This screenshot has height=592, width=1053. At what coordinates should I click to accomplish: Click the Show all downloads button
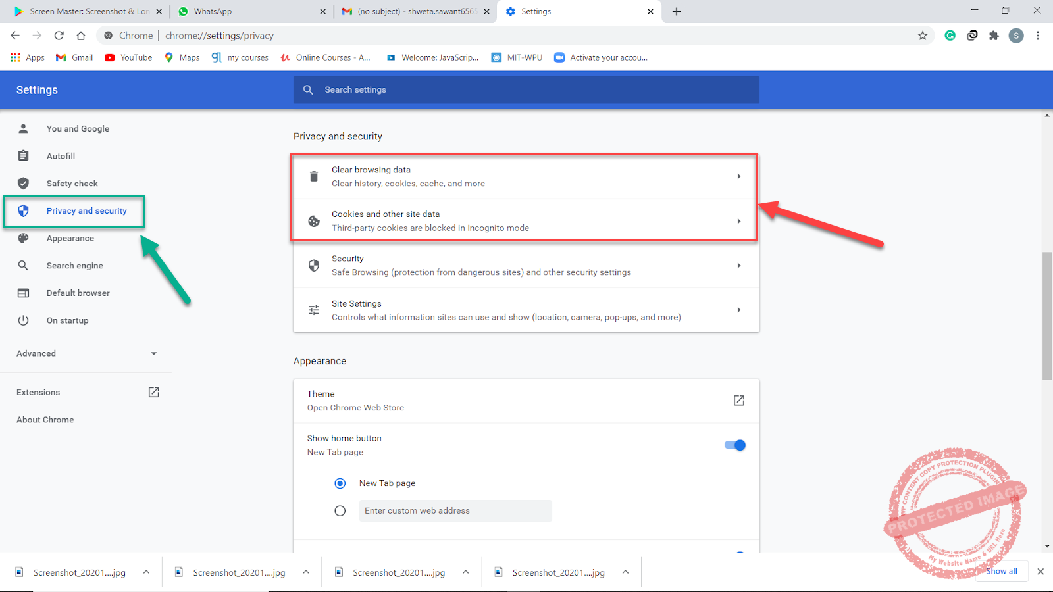coord(1001,571)
